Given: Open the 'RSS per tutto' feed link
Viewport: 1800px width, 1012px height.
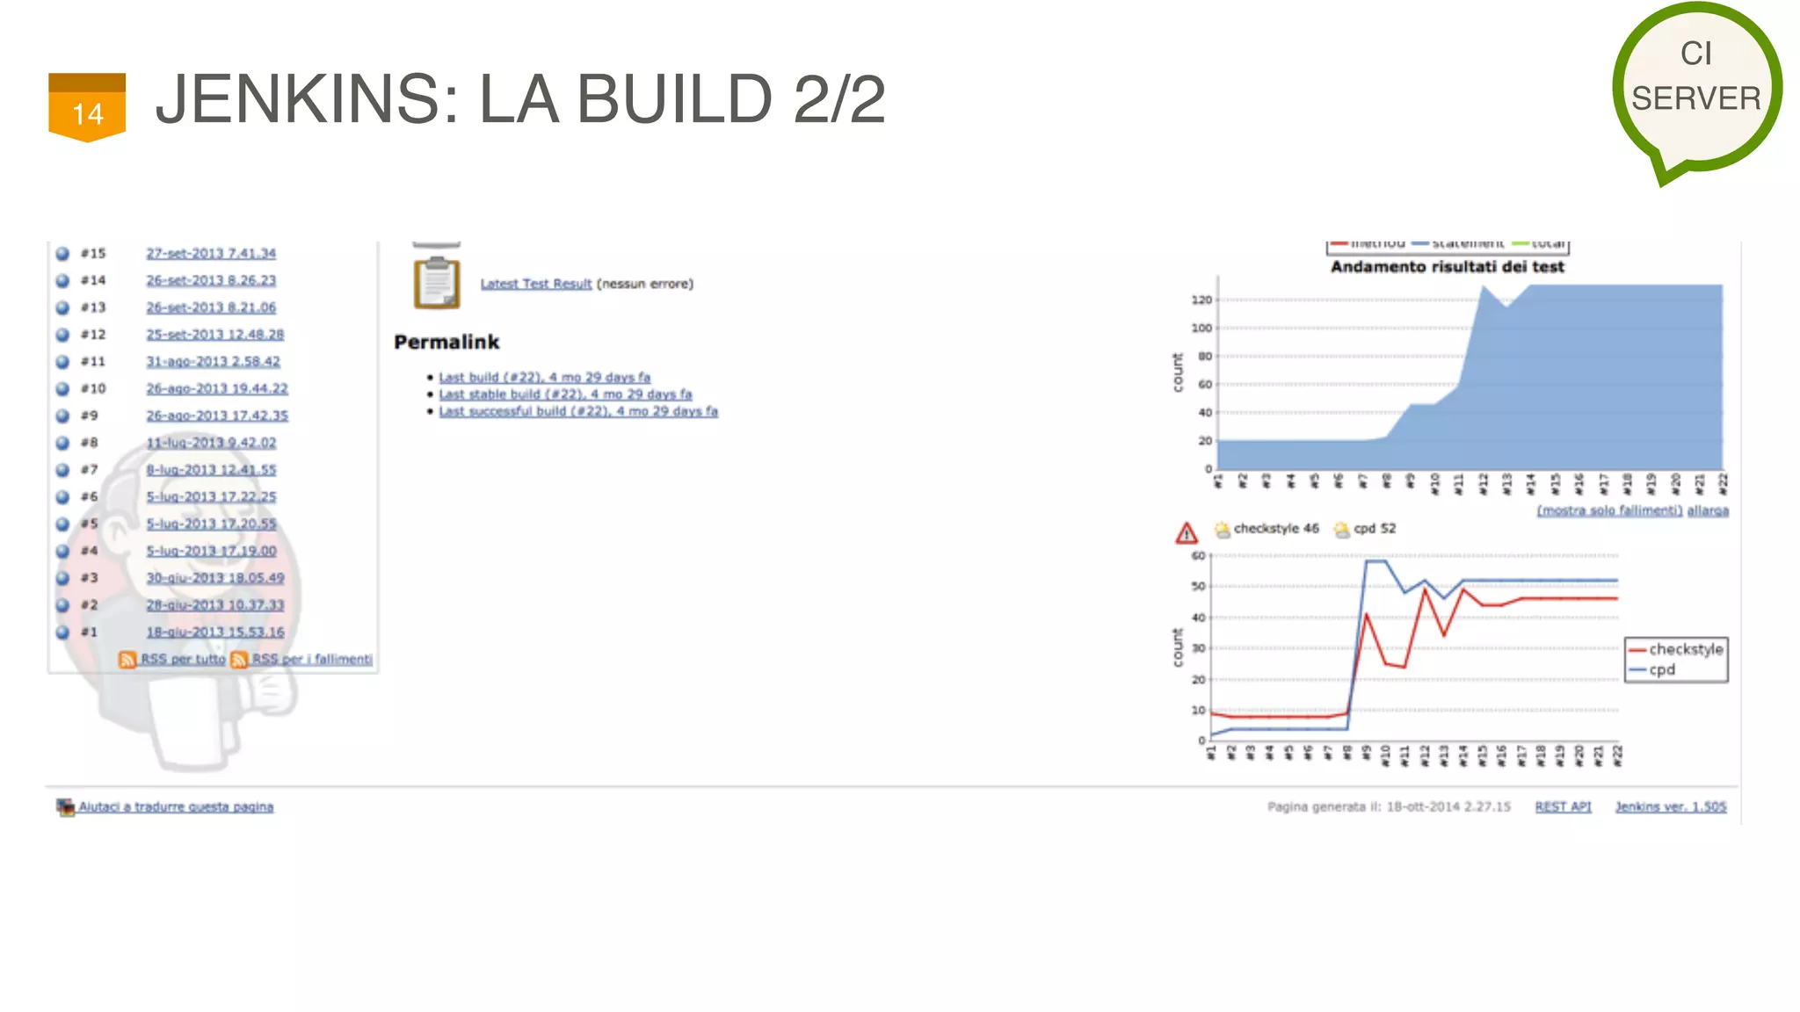Looking at the screenshot, I should tap(183, 659).
